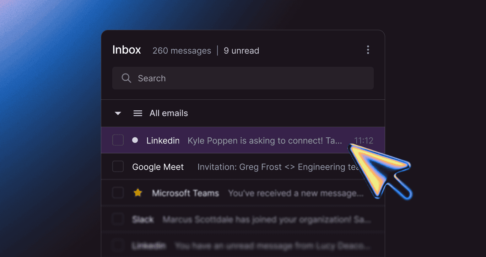
Task: Select the 9 unread counter
Action: pos(241,51)
